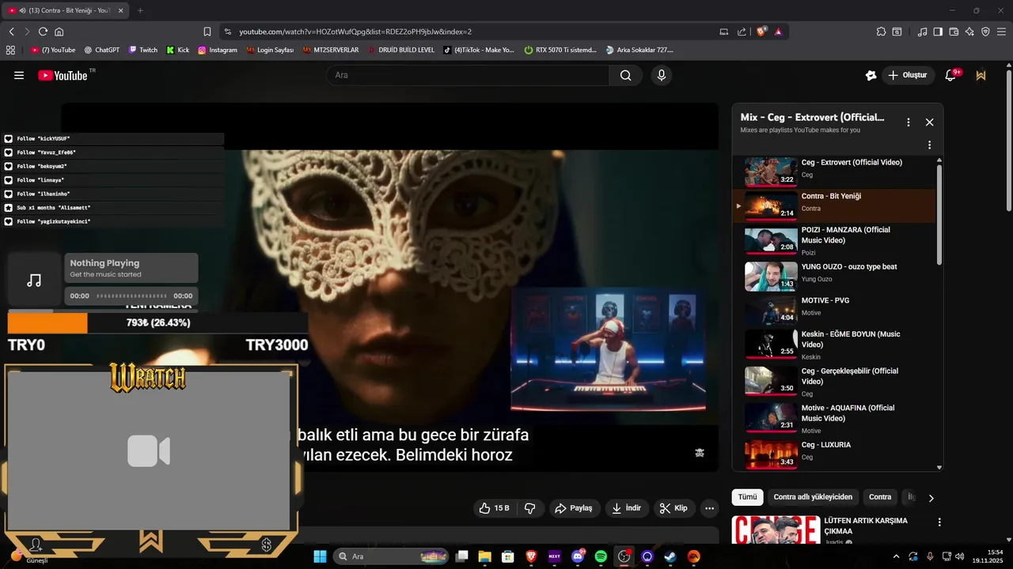Viewport: 1013px width, 569px height.
Task: Open Kick bookmark
Action: (x=177, y=50)
